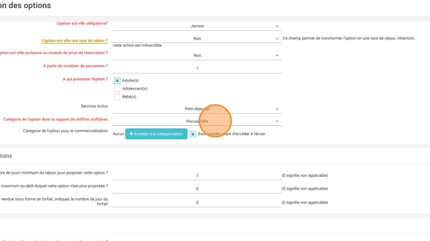The image size is (430, 241).
Task: Click the 'A partir de combien de personnes' field
Action: click(x=197, y=69)
